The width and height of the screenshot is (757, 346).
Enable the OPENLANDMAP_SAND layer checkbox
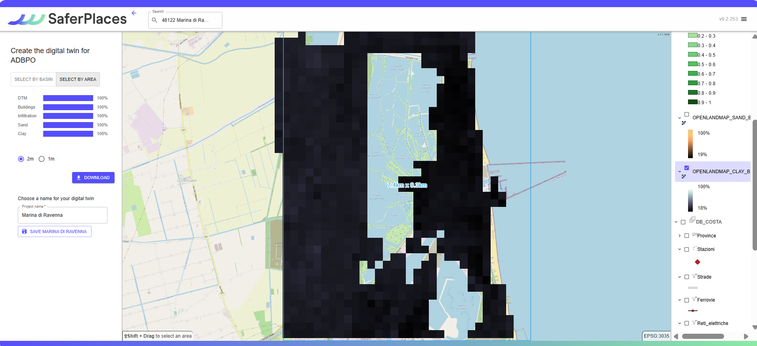click(686, 115)
